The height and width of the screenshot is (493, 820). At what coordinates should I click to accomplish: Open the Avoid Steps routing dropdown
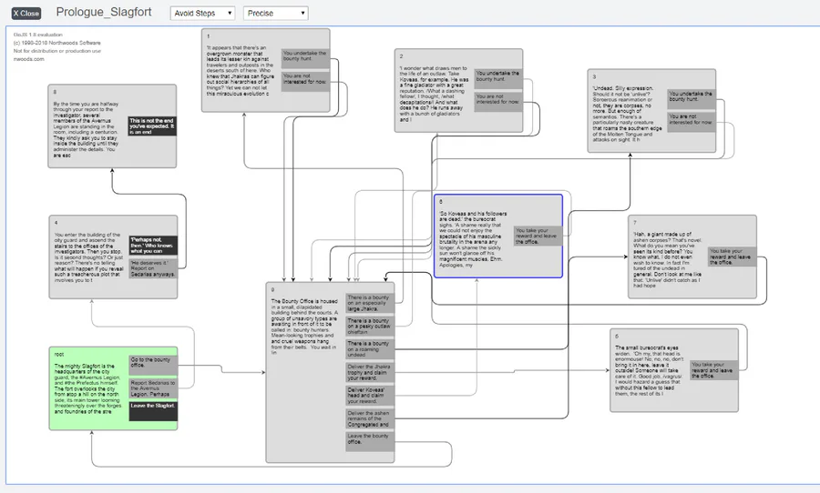coord(202,13)
